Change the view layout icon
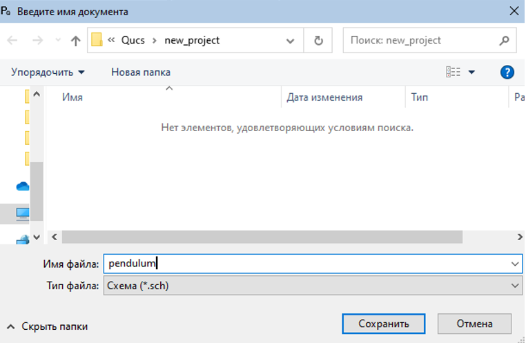Screen dimensions: 526x343 click(x=454, y=72)
